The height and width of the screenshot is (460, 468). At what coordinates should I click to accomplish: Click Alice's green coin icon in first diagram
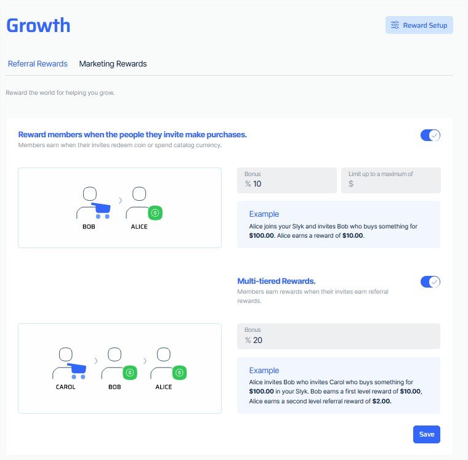[x=155, y=213]
